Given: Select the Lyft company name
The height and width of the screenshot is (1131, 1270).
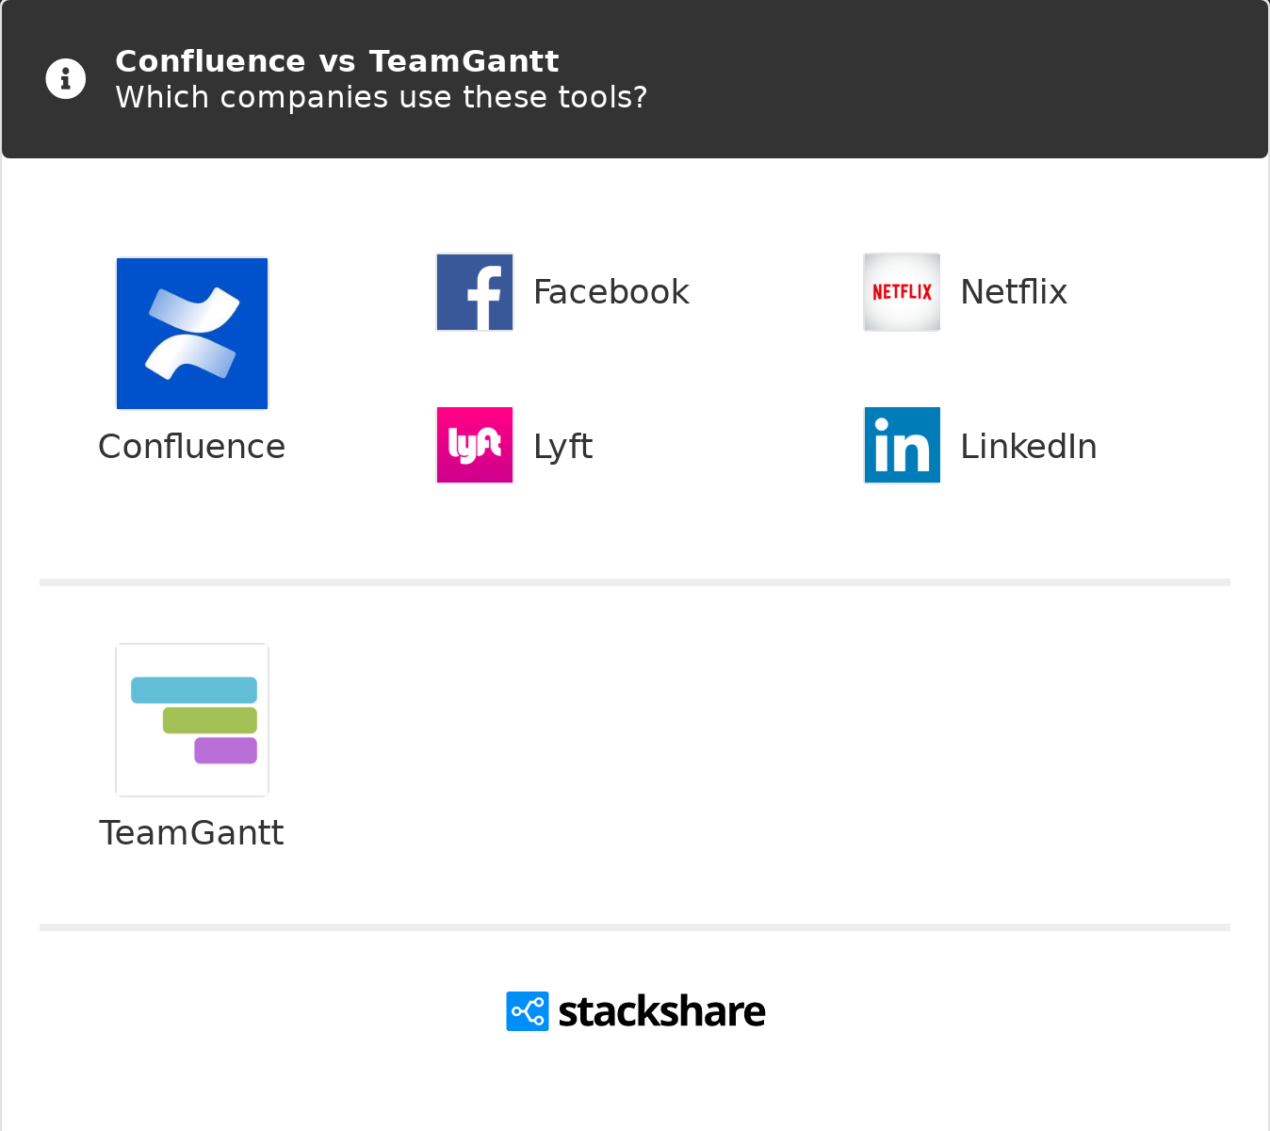Looking at the screenshot, I should coord(562,446).
